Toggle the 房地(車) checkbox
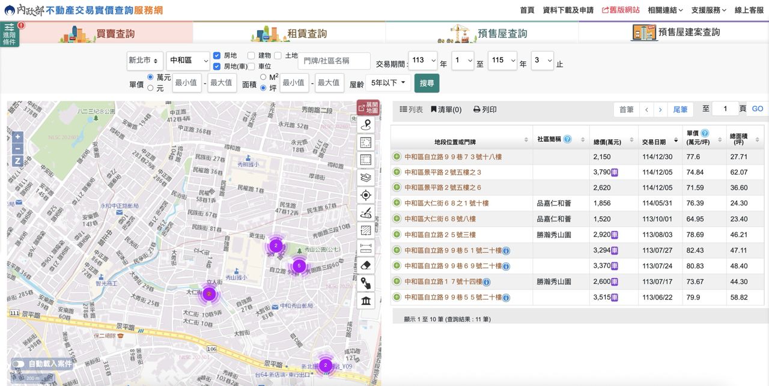 coord(217,66)
